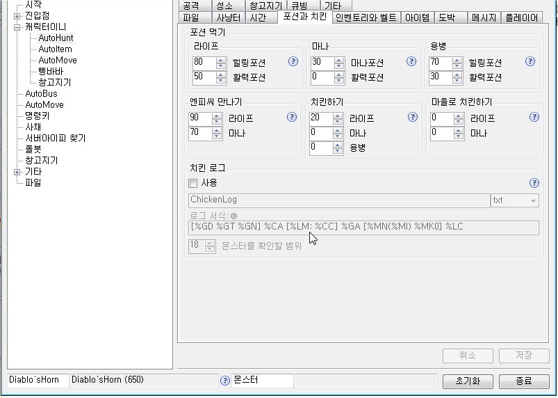Click the 취소 button
The image size is (558, 398).
pos(468,356)
